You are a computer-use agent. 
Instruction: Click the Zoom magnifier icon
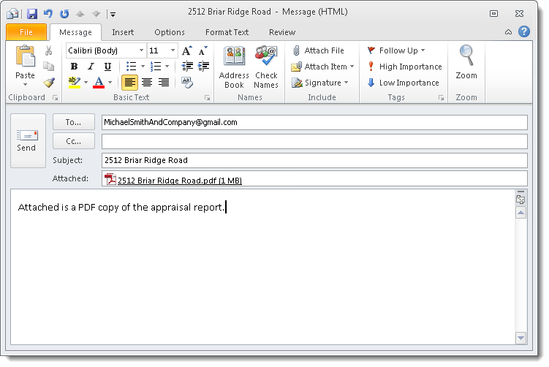pyautogui.click(x=466, y=56)
